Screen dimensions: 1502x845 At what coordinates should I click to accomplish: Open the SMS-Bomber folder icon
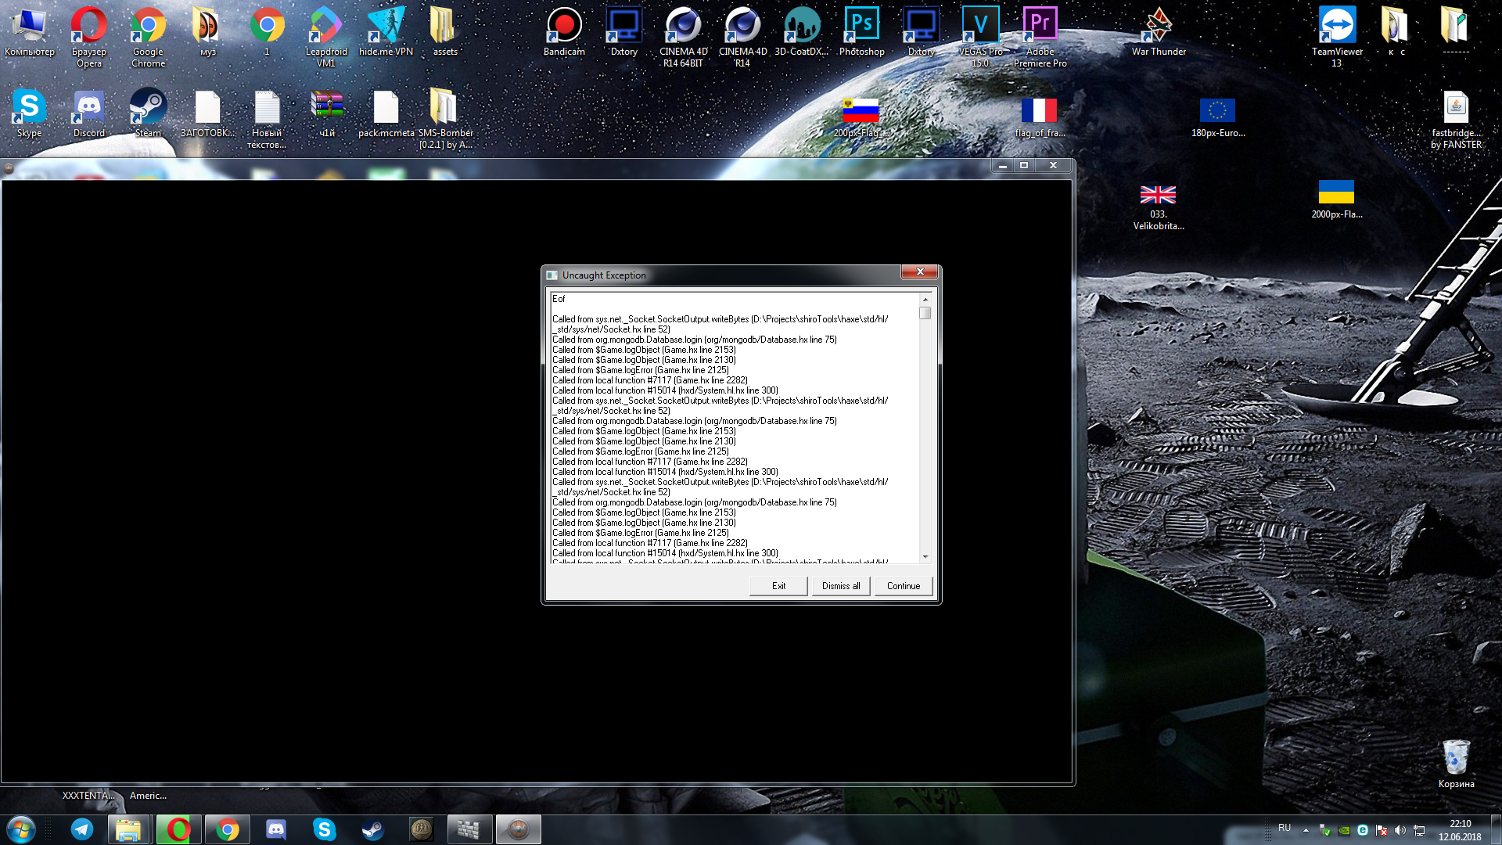445,119
